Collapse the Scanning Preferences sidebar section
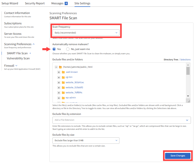Image resolution: width=196 pixels, height=163 pixels. pos(34,44)
